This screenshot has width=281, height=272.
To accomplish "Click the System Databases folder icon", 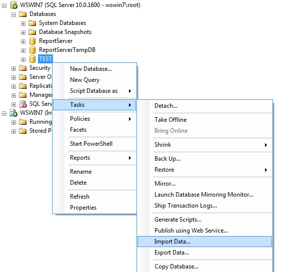I will [32, 23].
